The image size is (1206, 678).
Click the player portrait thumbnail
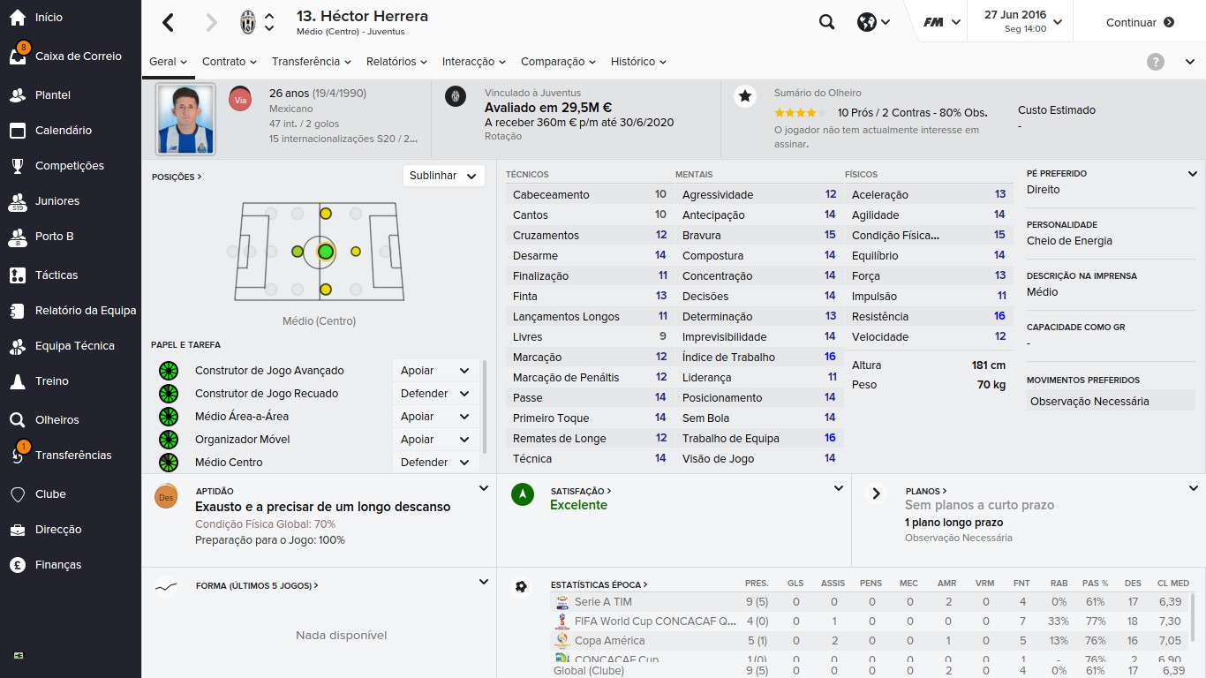pyautogui.click(x=185, y=119)
